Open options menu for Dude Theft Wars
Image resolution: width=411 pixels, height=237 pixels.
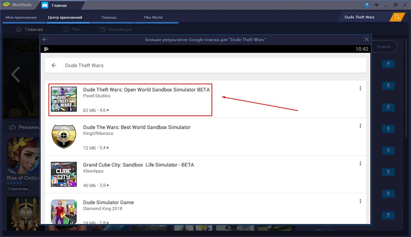pyautogui.click(x=360, y=88)
